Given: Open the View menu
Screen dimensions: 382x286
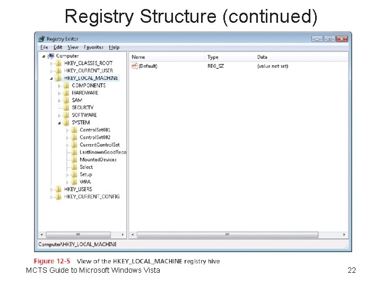Looking at the screenshot, I should pyautogui.click(x=73, y=47).
